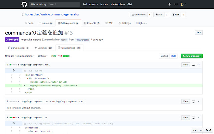
Task: Open the notifications bell
Action: (170, 4)
